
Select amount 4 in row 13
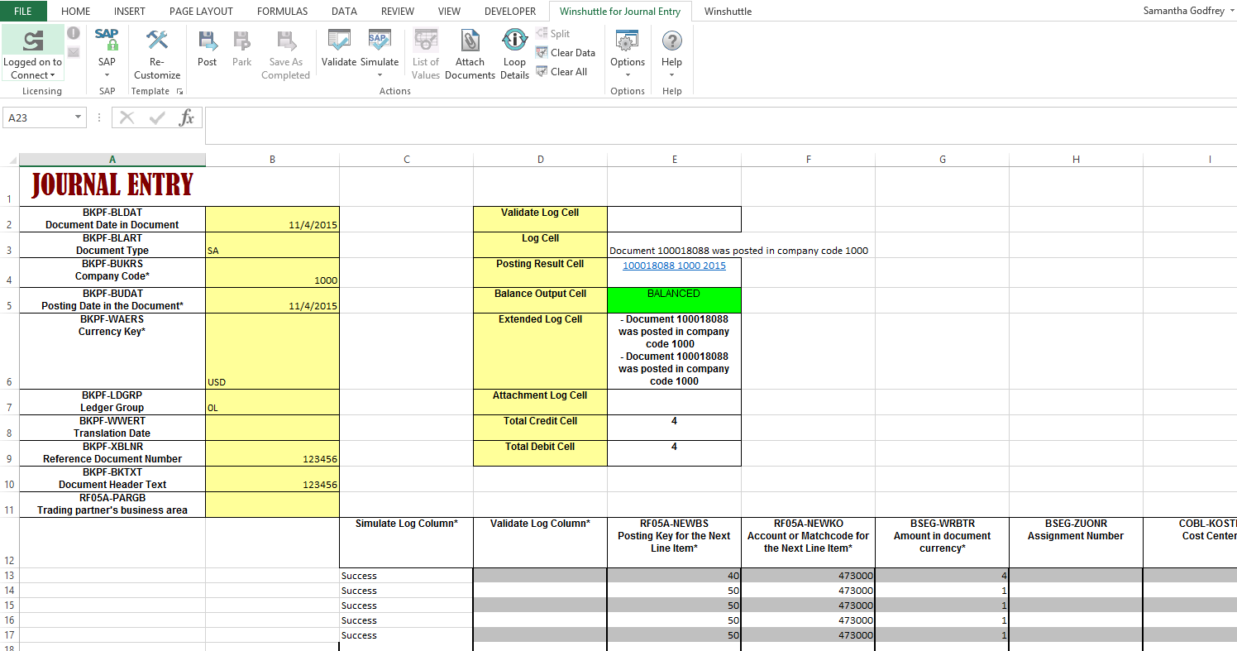coord(942,576)
